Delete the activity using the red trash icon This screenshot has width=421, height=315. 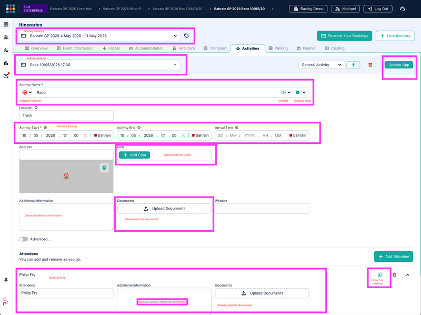click(x=370, y=65)
